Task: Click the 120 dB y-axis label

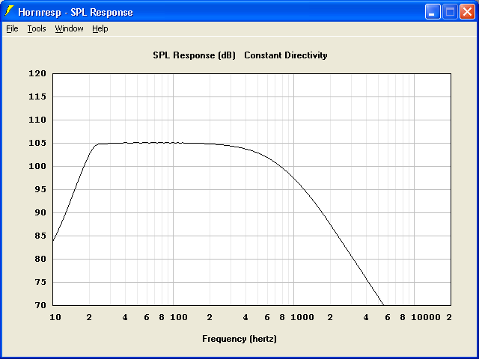Action: click(37, 73)
